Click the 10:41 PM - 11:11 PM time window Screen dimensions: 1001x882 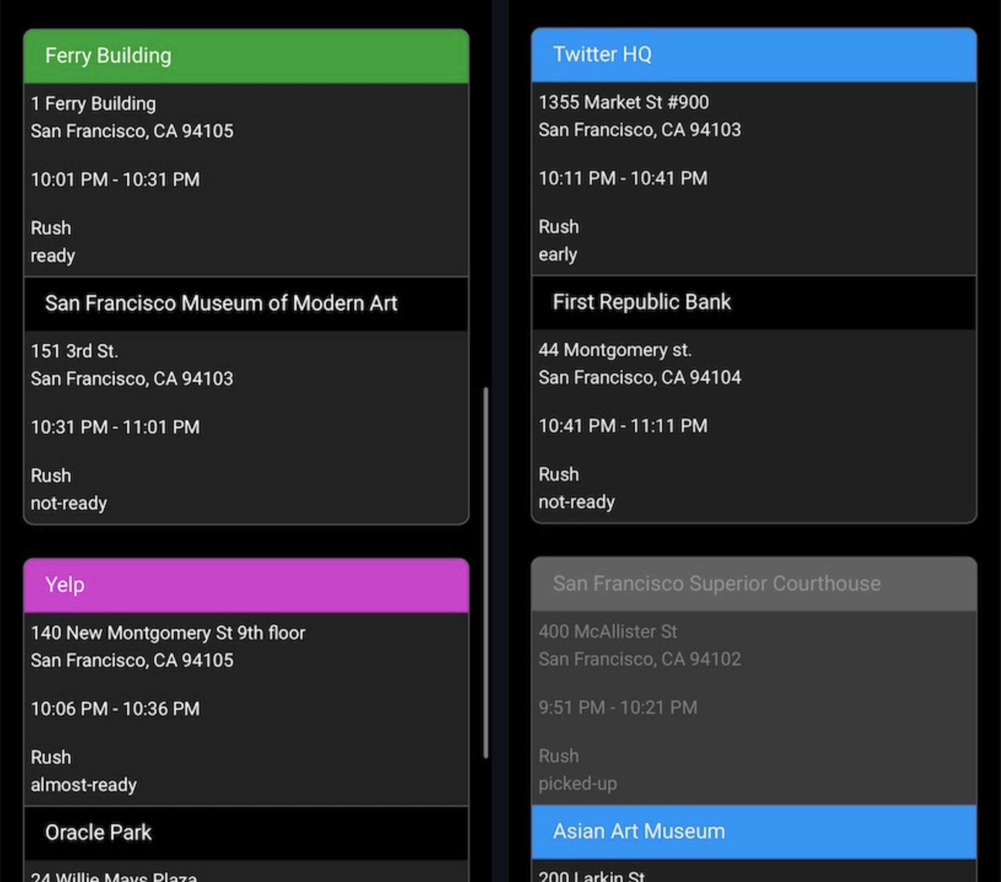[x=623, y=426]
